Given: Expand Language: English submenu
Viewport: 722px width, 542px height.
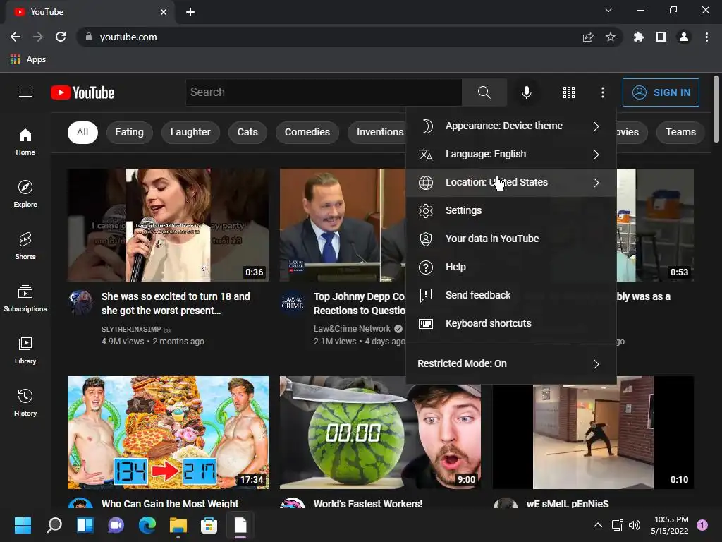Looking at the screenshot, I should [x=511, y=154].
